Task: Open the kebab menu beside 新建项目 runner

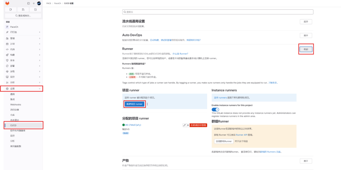Action: pos(147,104)
